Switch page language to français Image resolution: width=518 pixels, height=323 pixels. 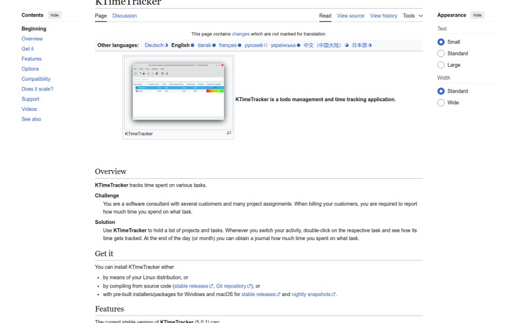(228, 45)
